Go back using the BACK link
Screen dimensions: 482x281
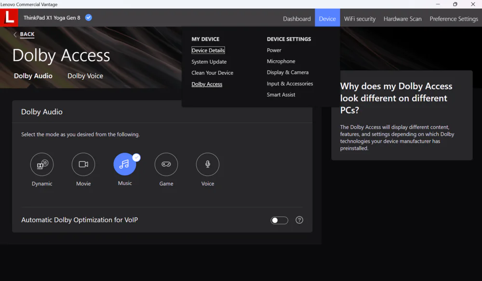pyautogui.click(x=27, y=34)
